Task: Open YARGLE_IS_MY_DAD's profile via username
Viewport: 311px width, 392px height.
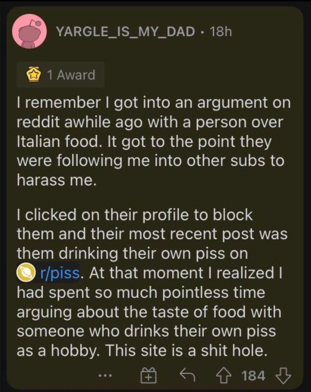Action: point(126,31)
